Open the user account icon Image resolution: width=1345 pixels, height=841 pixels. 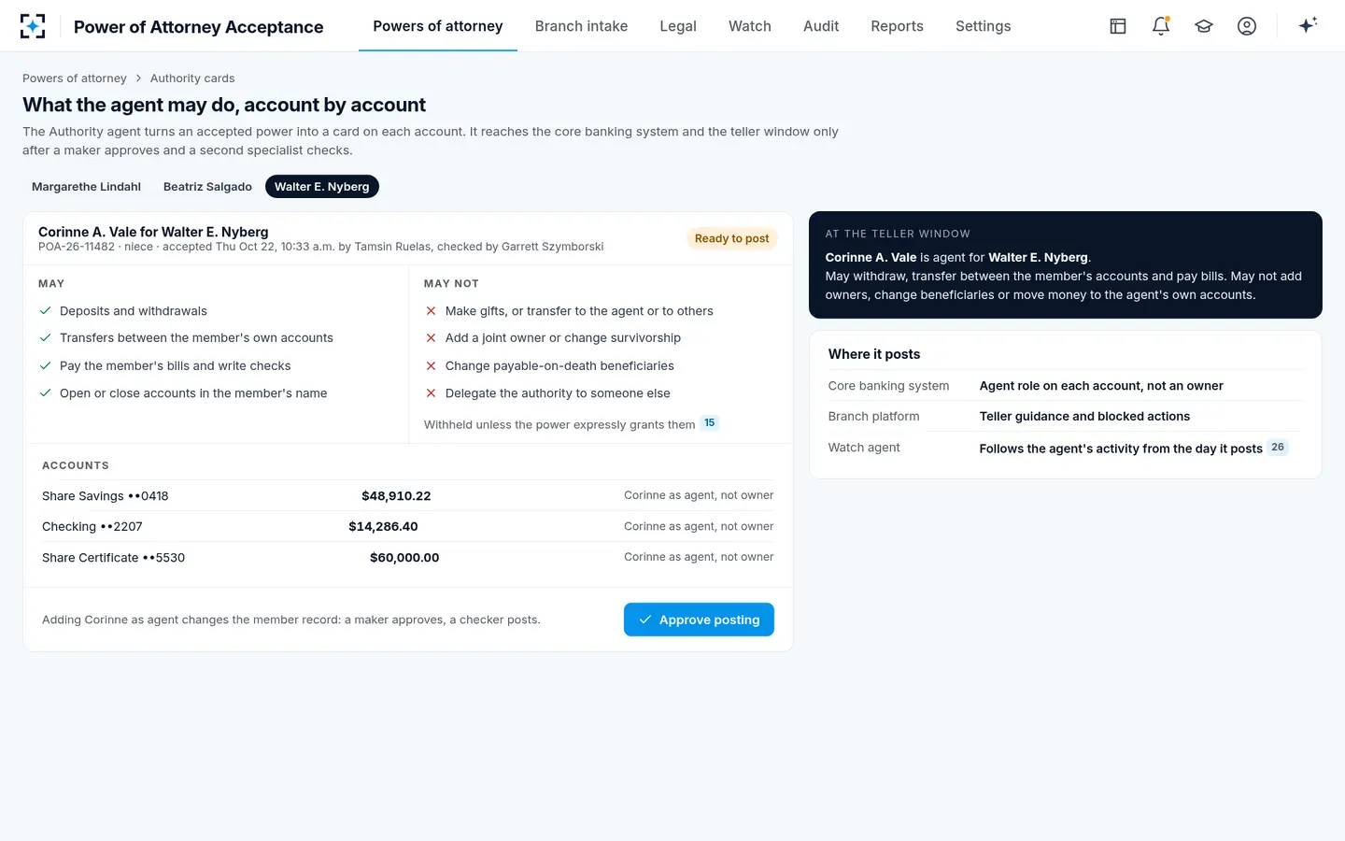tap(1247, 26)
